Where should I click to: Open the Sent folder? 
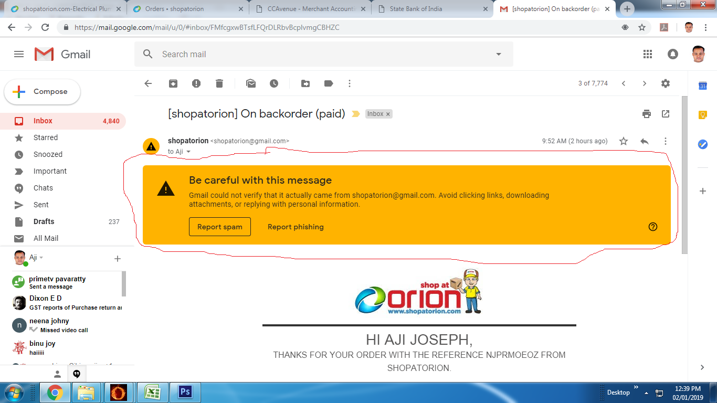click(63, 205)
